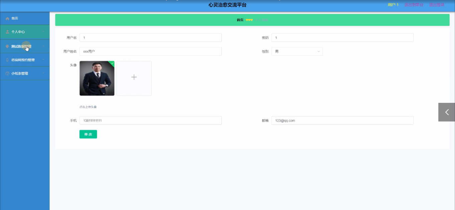Open the 首页 sidebar menu item

pos(15,18)
